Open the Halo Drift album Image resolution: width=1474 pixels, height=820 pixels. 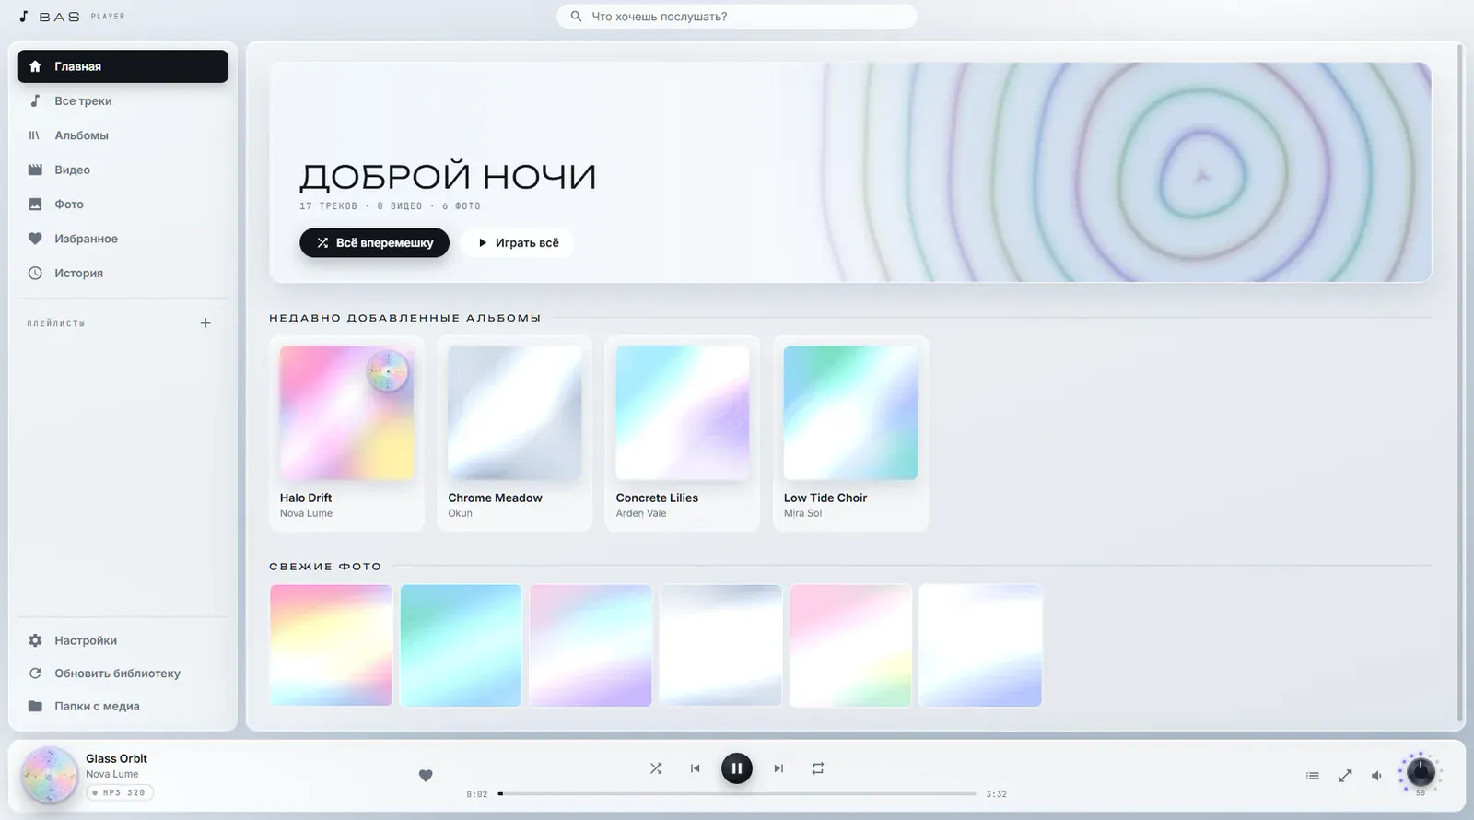346,433
